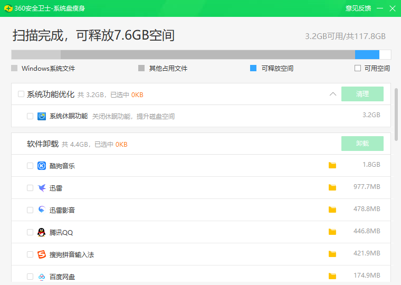
Task: Click the 977.7MB size value
Action: coord(367,187)
